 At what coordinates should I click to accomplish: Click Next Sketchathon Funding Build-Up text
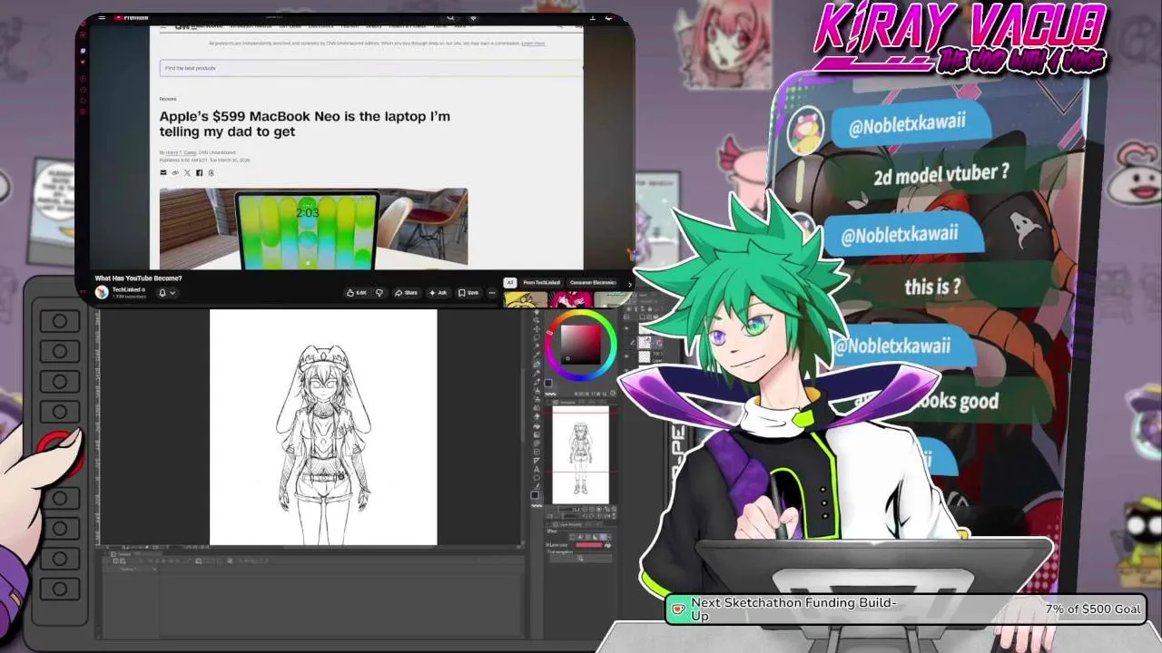coord(794,609)
